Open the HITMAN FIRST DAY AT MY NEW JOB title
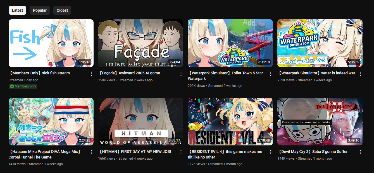 [x=135, y=152]
